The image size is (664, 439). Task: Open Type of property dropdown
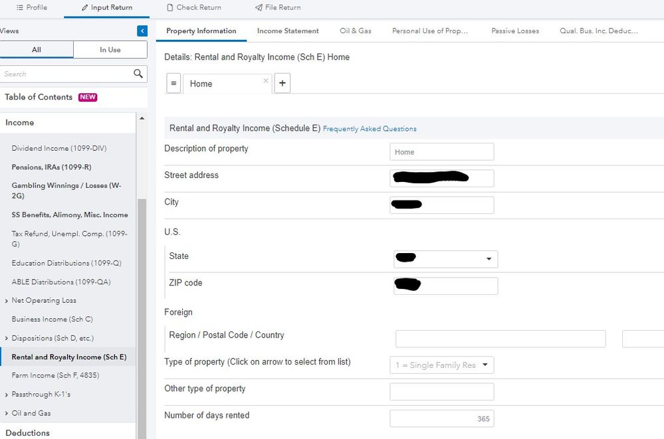[485, 365]
